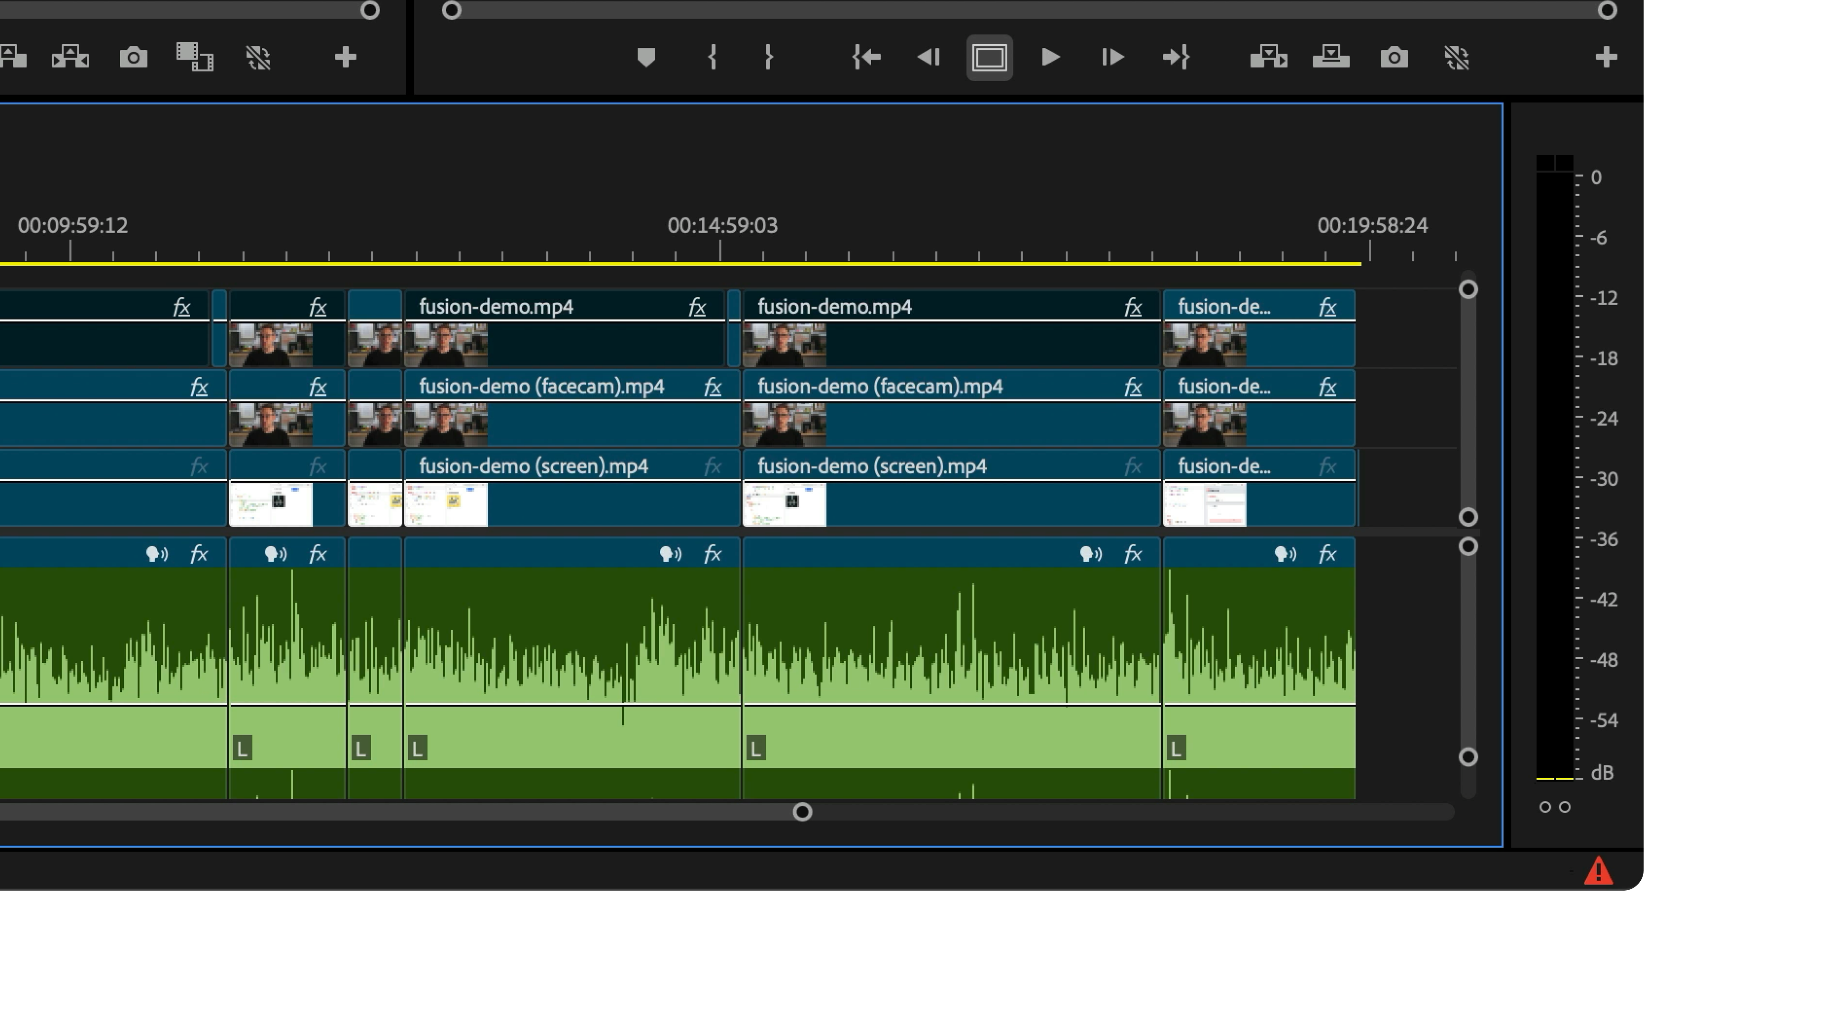Click the Extract icon in the Program Monitor

pyautogui.click(x=1330, y=57)
